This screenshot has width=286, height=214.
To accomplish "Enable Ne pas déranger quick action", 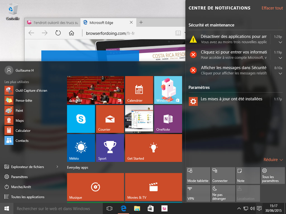I will tap(223, 193).
